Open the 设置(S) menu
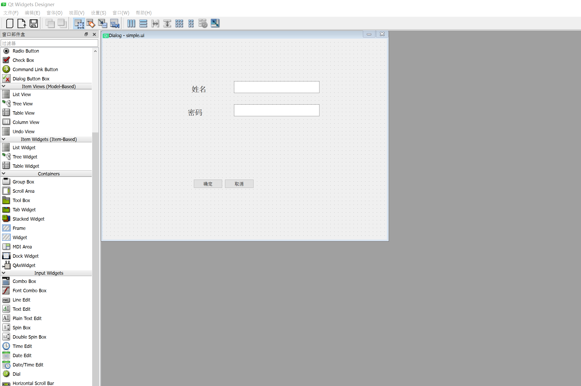Viewport: 581px width, 386px height. coord(98,13)
